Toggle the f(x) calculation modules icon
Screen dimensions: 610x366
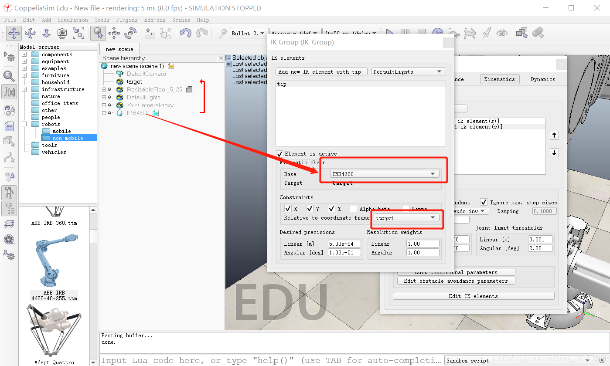(x=9, y=92)
